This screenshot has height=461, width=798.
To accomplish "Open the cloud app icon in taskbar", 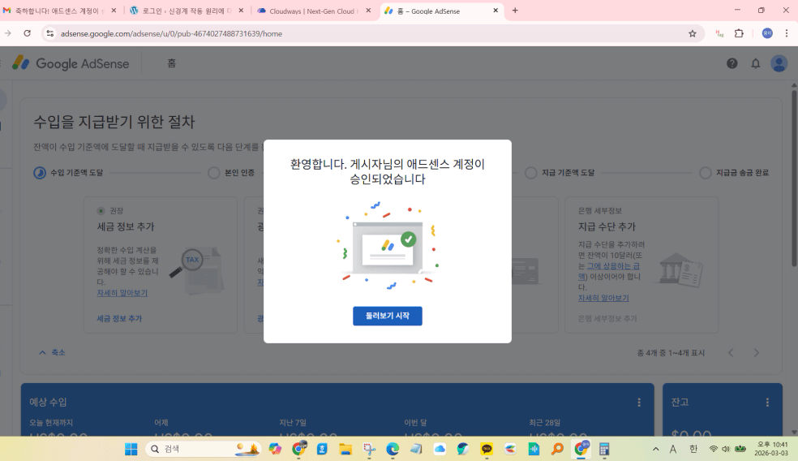I will click(x=440, y=449).
